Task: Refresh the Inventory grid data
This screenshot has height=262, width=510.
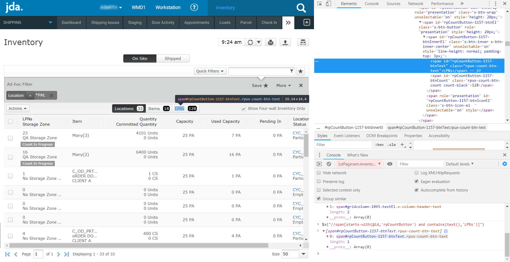Action: tap(250, 42)
